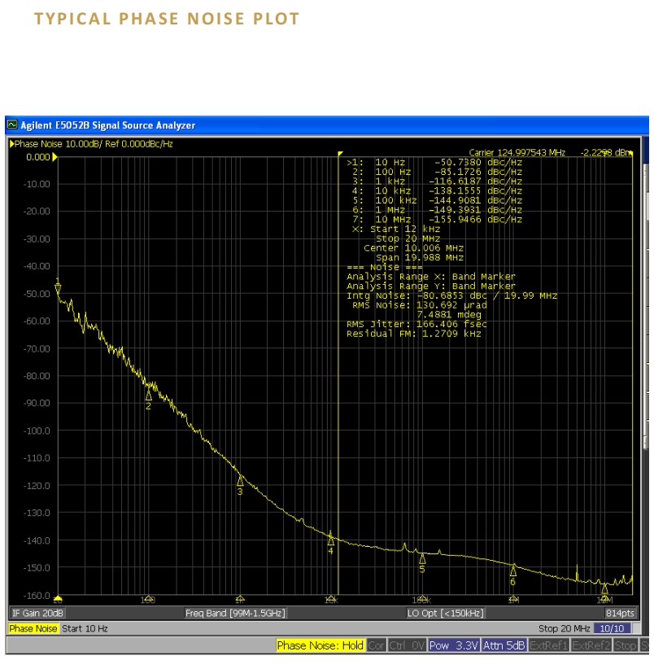This screenshot has width=654, height=669.
Task: Click the Phase Noise: Hold status
Action: click(320, 645)
